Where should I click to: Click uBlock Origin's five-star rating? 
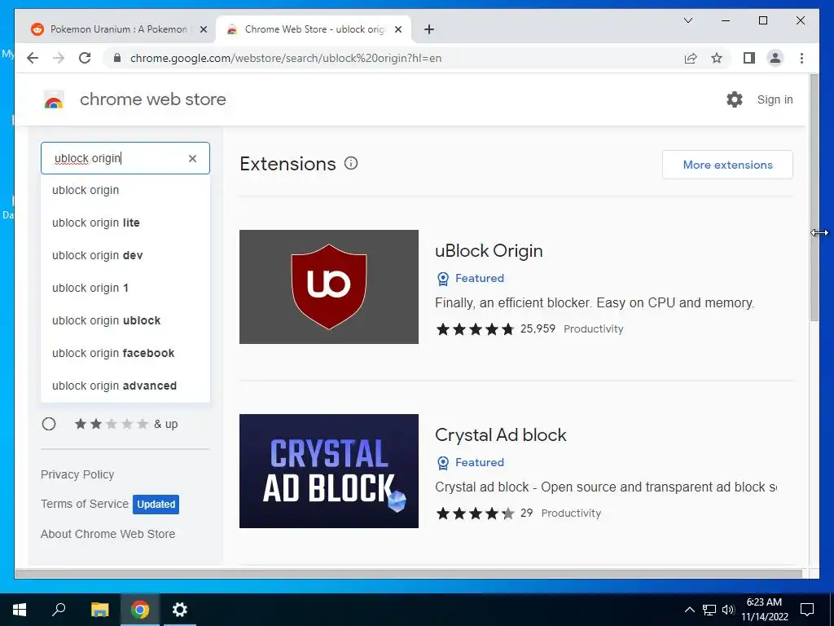(475, 329)
